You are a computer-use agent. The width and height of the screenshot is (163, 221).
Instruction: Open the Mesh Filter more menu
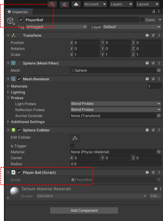pos(159,63)
